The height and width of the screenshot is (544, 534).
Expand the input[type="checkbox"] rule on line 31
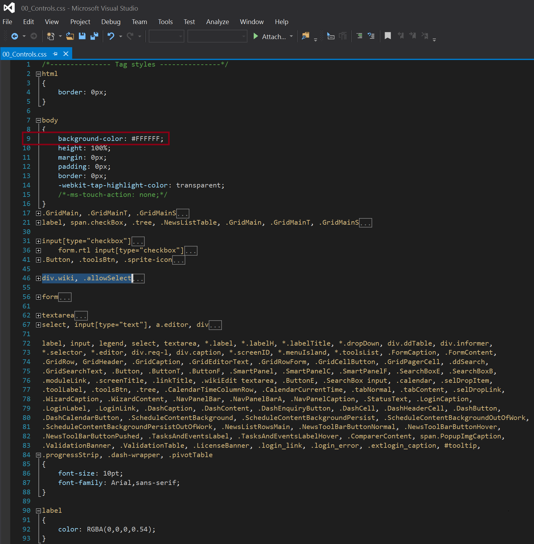(x=38, y=241)
